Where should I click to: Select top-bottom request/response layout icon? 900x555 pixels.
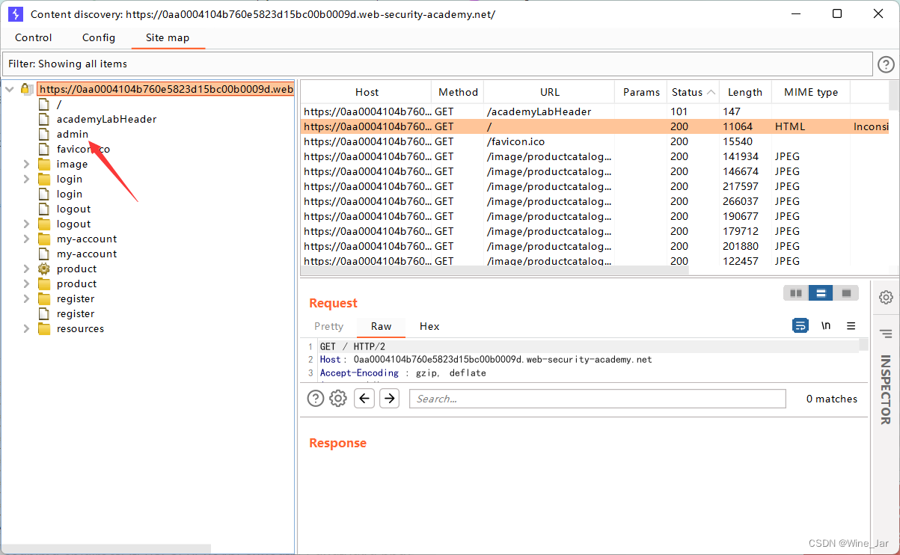click(x=821, y=293)
